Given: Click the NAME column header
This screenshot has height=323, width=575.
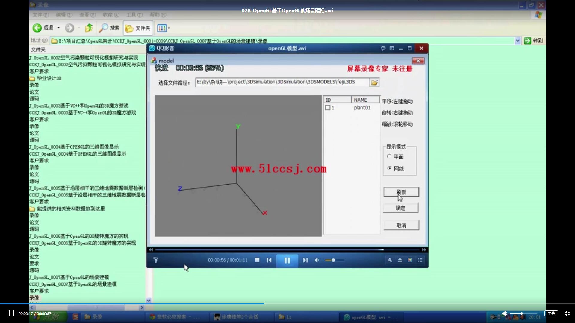Looking at the screenshot, I should 366,100.
